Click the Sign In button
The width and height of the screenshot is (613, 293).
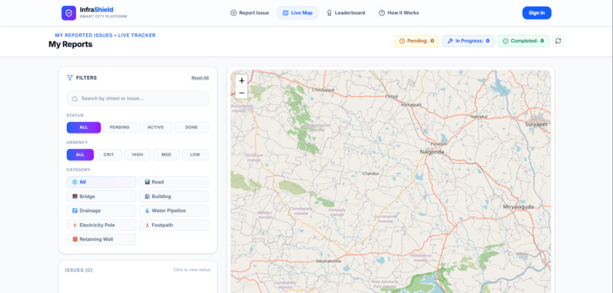click(537, 13)
